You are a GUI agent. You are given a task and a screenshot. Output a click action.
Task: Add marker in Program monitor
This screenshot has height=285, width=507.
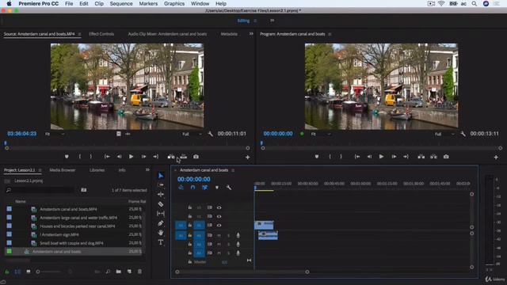[x=317, y=157]
